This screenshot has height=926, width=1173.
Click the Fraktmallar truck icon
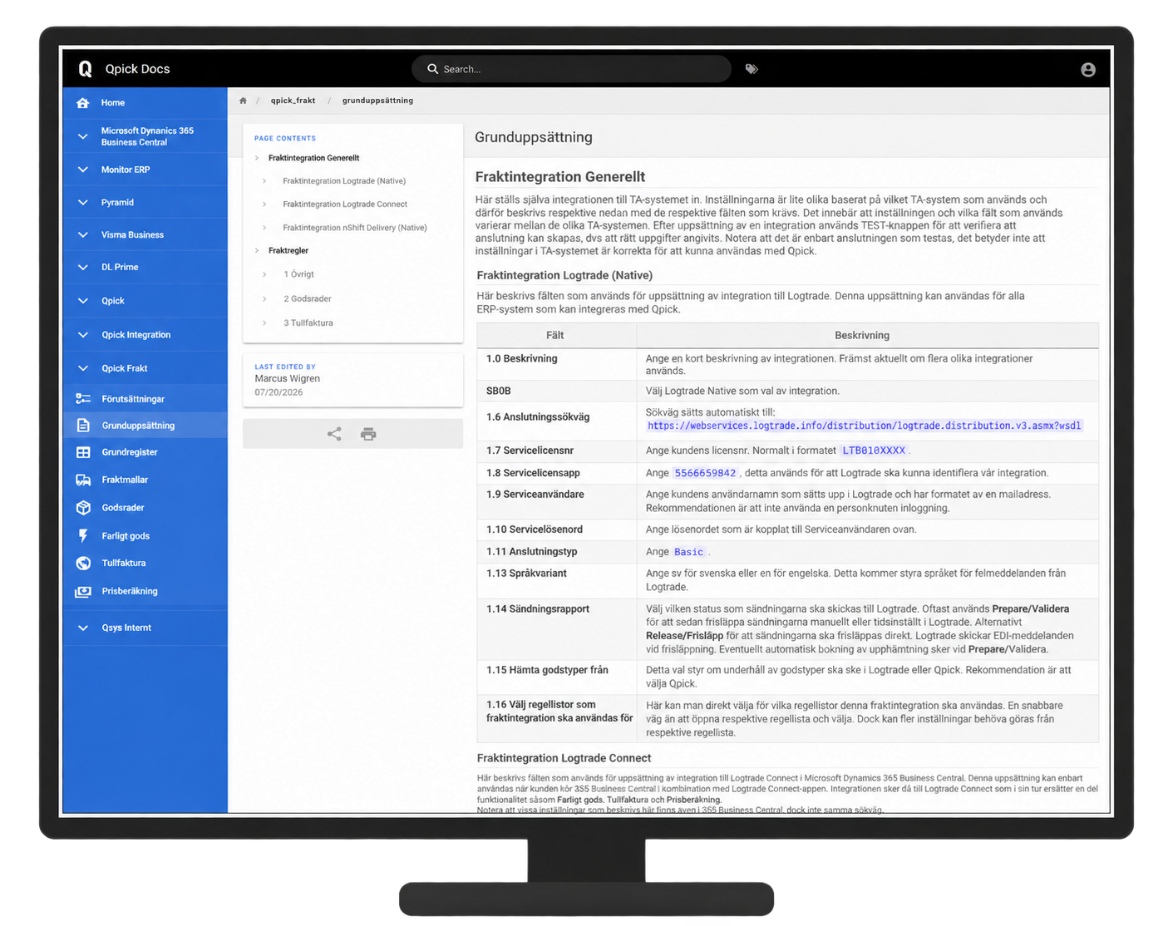coord(83,480)
